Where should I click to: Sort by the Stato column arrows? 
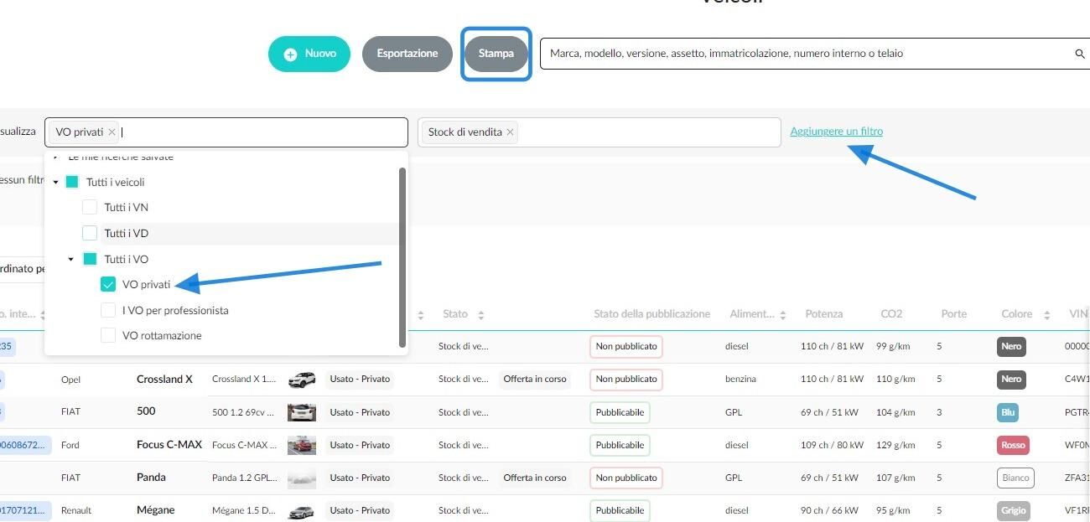pos(481,315)
